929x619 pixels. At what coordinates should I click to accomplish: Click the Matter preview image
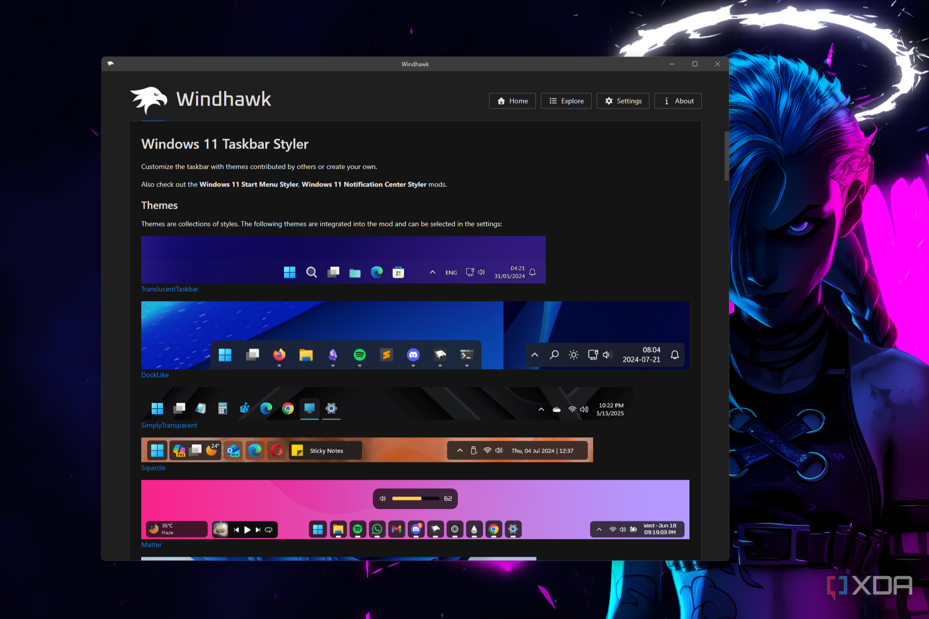415,509
